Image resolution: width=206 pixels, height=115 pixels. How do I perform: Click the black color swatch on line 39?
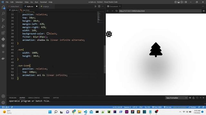pyautogui.click(x=48, y=34)
